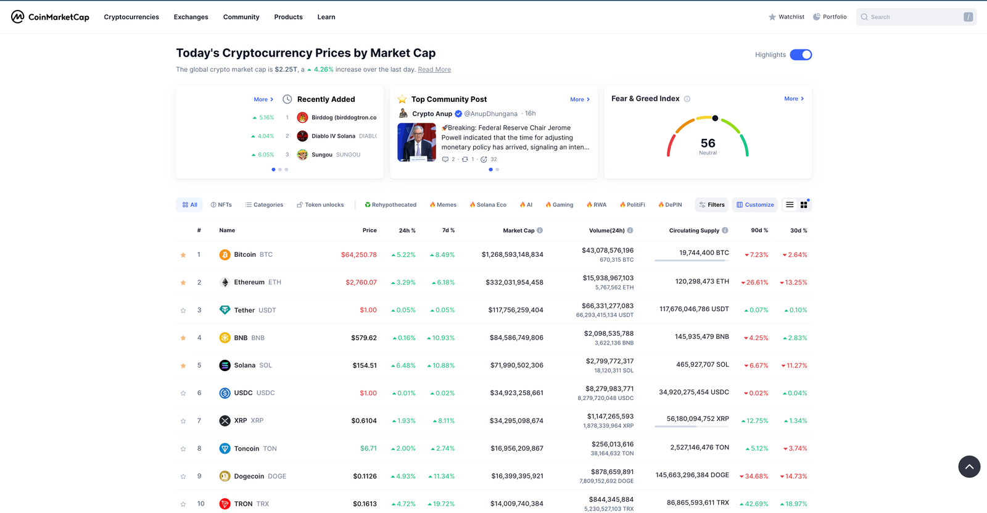Click the scroll-to-top arrow button
Viewport: 987px width, 513px height.
click(968, 467)
